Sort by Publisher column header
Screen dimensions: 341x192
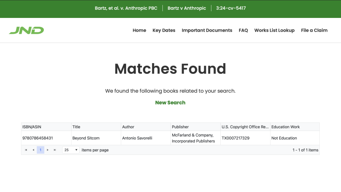(196, 127)
